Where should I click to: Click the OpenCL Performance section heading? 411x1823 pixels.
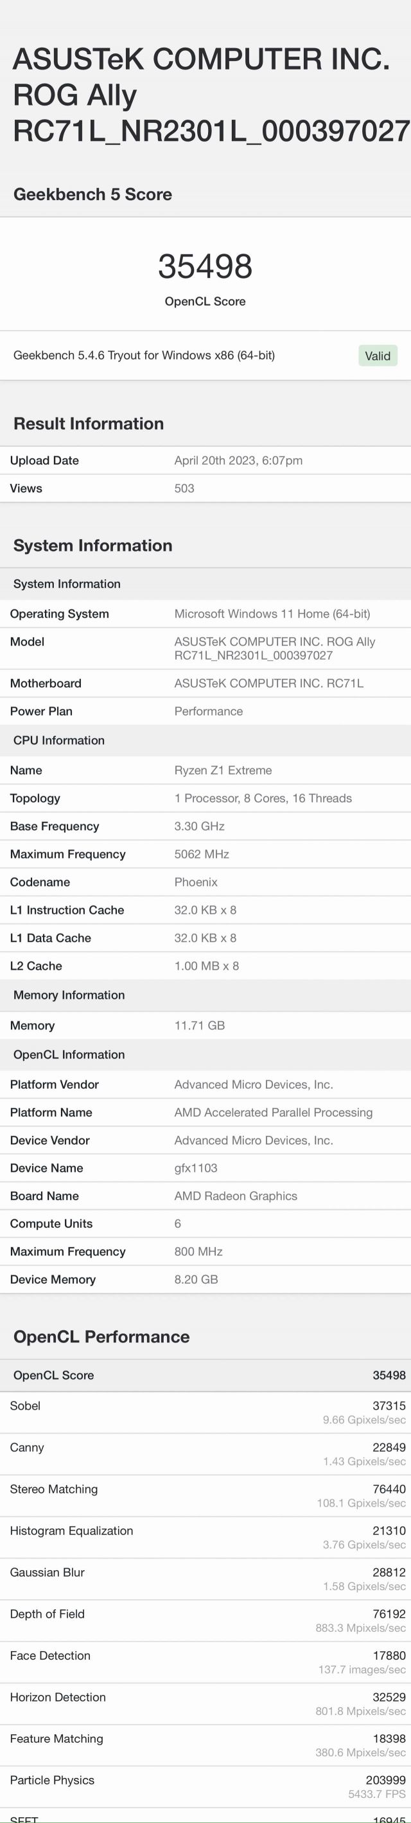tap(101, 1336)
